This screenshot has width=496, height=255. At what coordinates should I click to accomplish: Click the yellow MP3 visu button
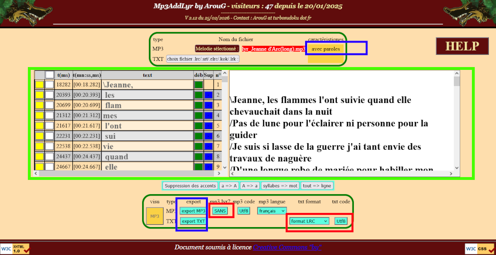click(x=154, y=216)
